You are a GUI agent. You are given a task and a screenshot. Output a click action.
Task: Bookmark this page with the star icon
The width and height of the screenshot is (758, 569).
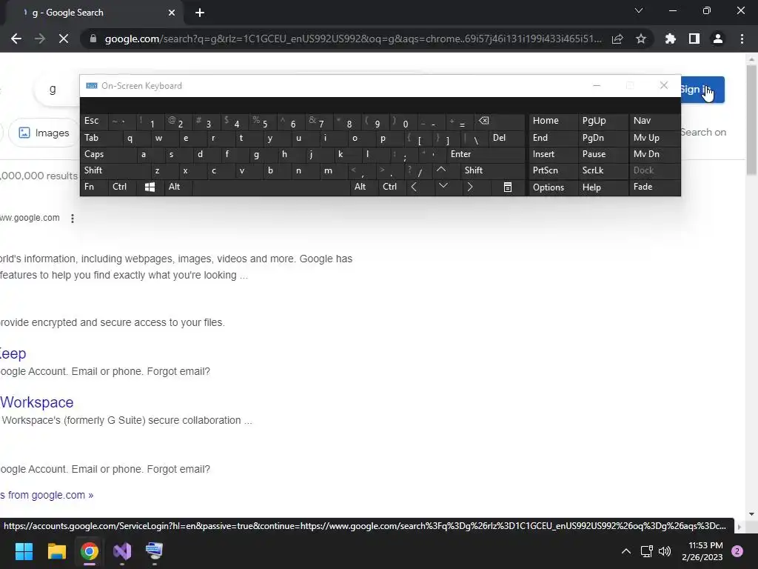pos(641,39)
